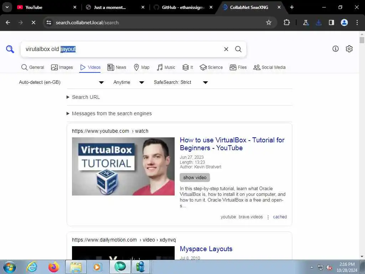This screenshot has width=365, height=274.
Task: Switch to the YouTube tab
Action: click(x=47, y=7)
